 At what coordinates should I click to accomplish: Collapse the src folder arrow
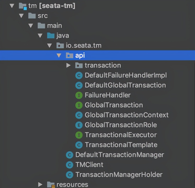click(21, 16)
